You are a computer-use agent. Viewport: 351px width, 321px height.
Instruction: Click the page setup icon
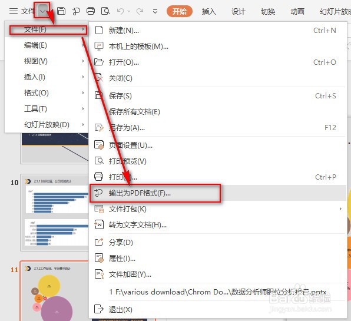(99, 145)
